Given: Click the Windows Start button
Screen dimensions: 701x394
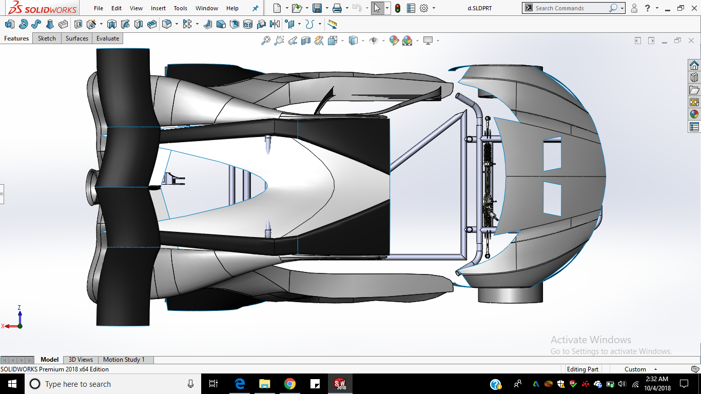Looking at the screenshot, I should point(12,384).
